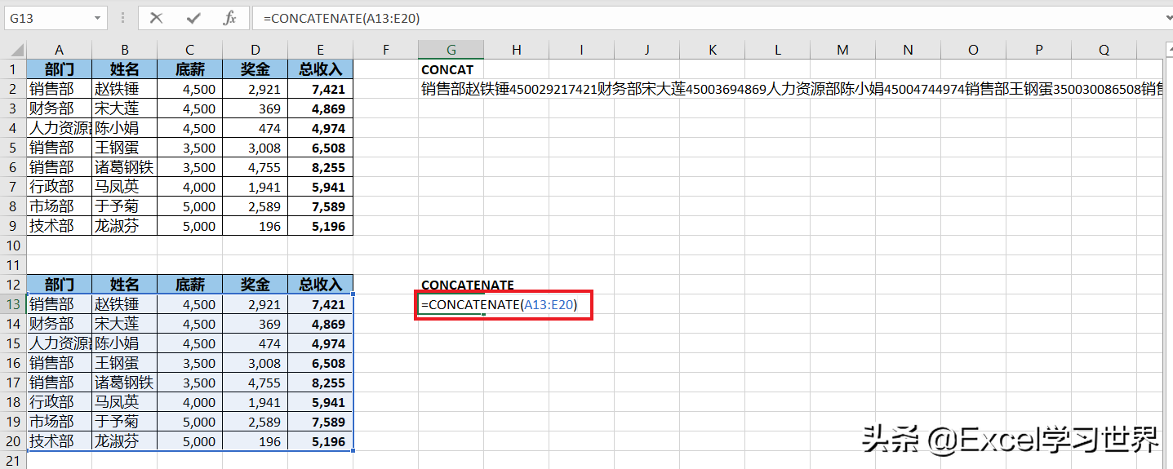Screen dimensions: 1173x469
Task: Select 诸葛钢铁 cell in row 6
Action: click(125, 167)
